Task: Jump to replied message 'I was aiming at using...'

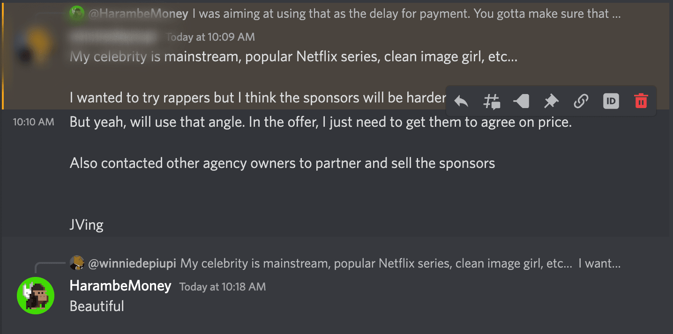Action: [407, 14]
